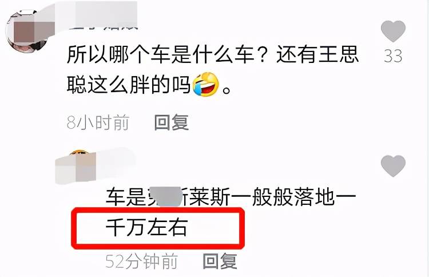
Task: Click 回复 next to 52分钟前
Action: pos(220,261)
